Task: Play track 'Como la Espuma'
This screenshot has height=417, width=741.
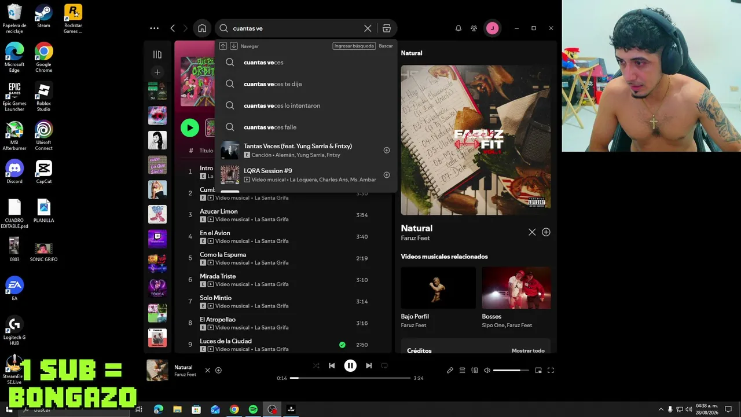Action: tap(223, 255)
